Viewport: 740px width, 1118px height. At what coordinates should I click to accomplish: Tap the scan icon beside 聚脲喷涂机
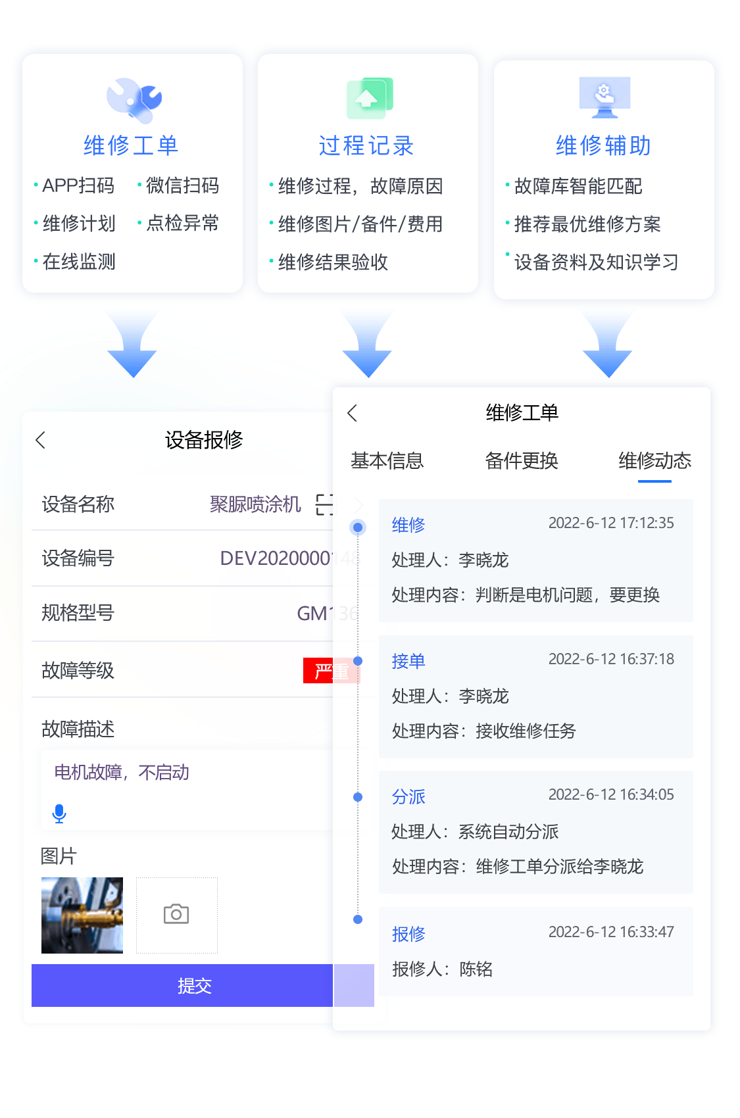click(324, 504)
